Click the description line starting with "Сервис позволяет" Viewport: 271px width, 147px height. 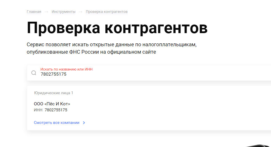(112, 45)
